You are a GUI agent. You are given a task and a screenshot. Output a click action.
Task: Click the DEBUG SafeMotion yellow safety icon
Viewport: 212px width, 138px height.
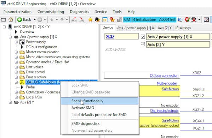click(22, 82)
